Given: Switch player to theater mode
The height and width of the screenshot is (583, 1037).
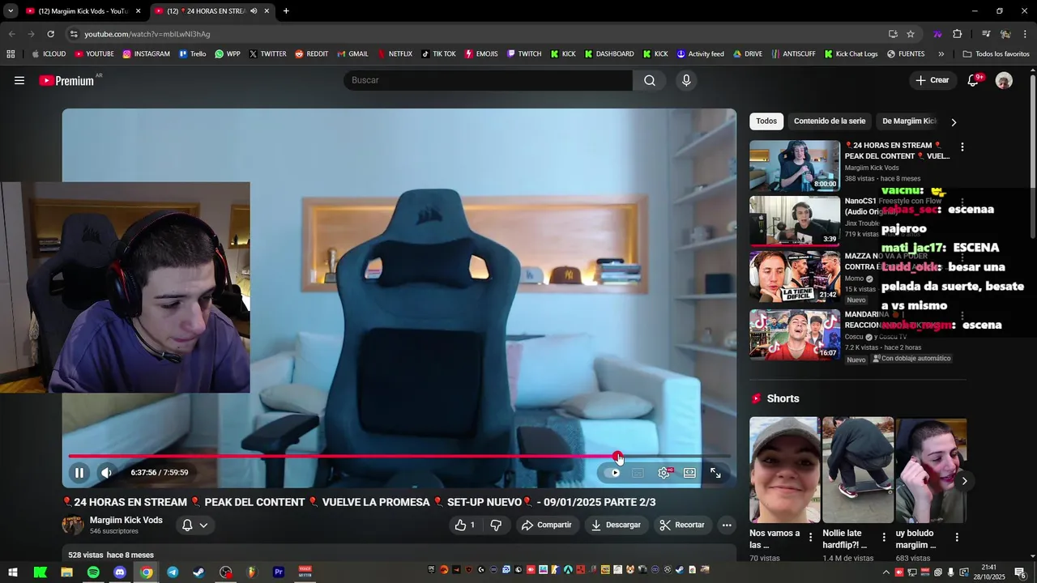Looking at the screenshot, I should (x=689, y=473).
